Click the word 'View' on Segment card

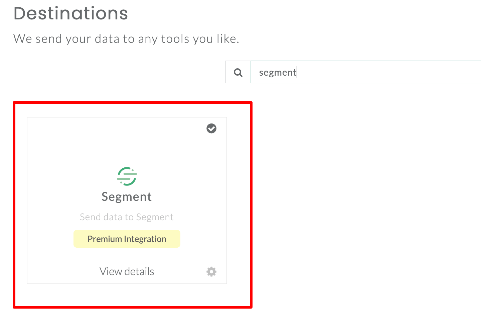coord(111,271)
